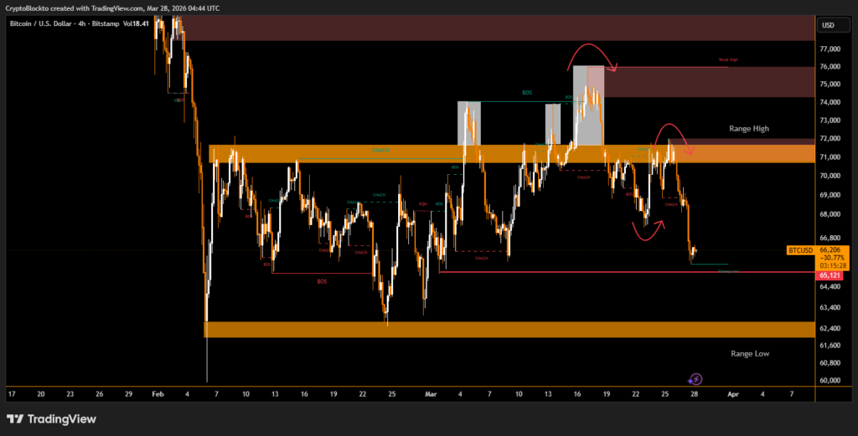Select the Range Low text annotation
The width and height of the screenshot is (858, 436).
point(749,353)
